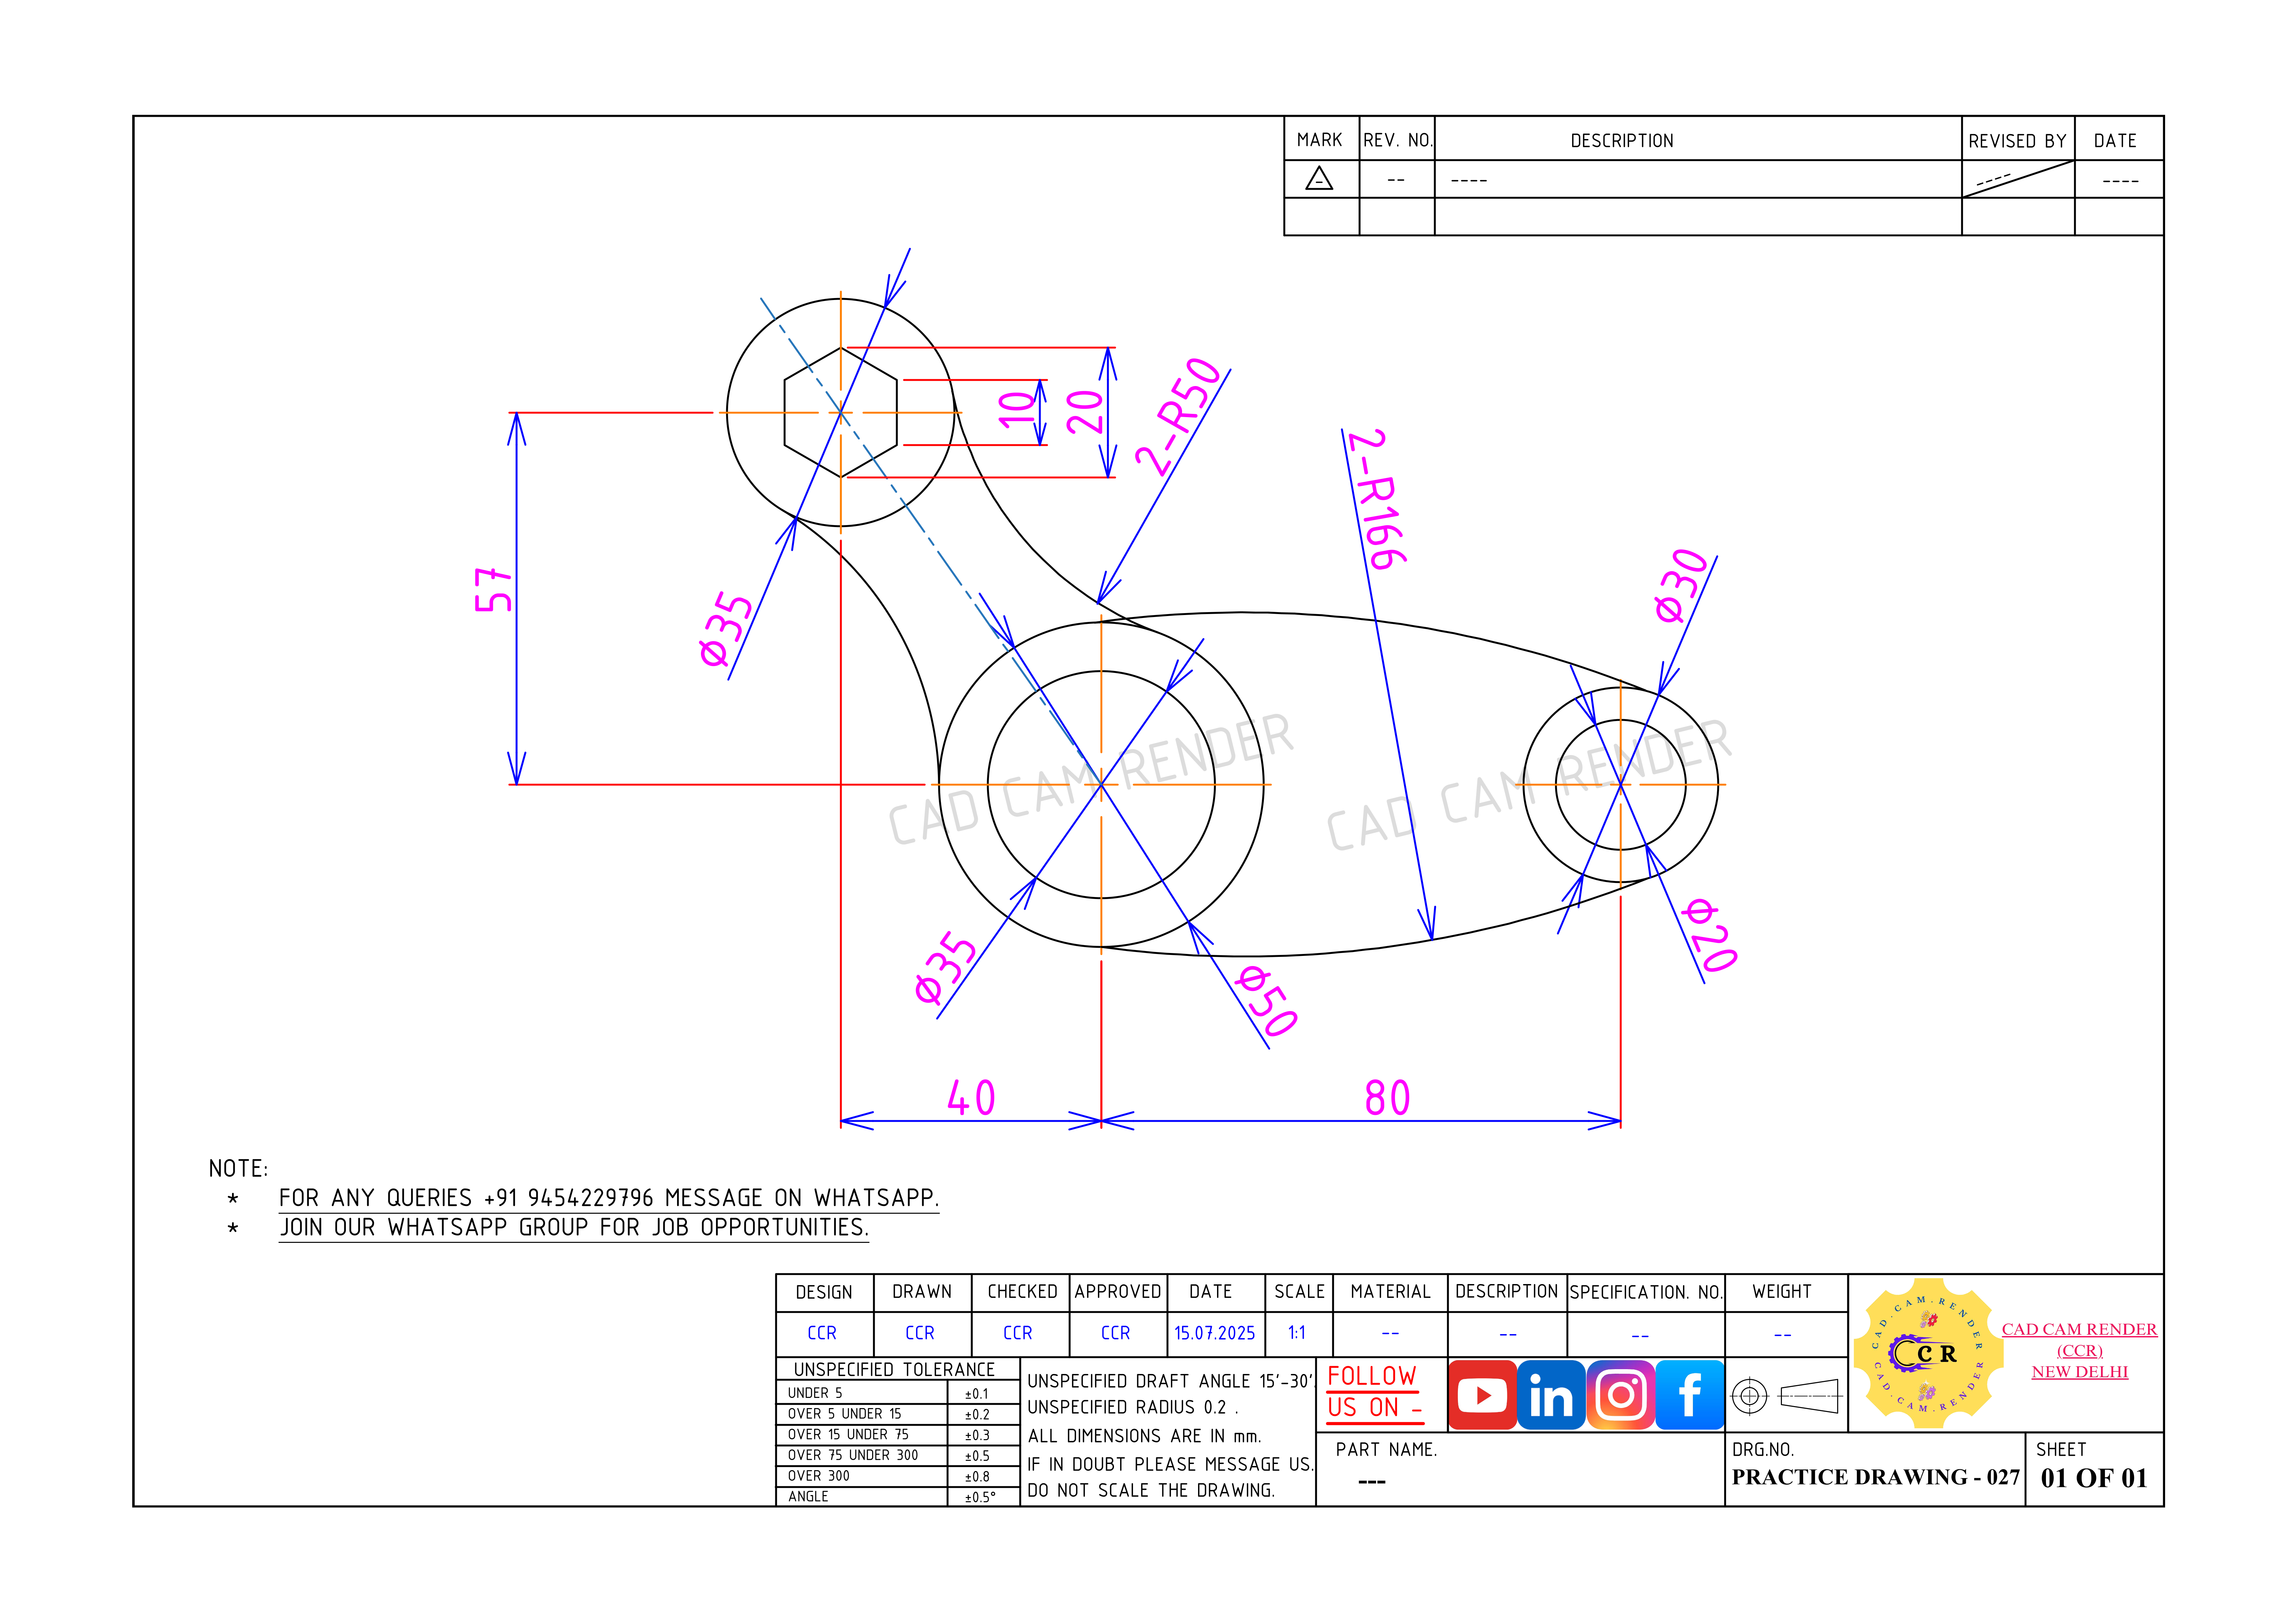Select the hexagon shape in the drawing
Screen dimensions: 2296x1622
click(841, 413)
